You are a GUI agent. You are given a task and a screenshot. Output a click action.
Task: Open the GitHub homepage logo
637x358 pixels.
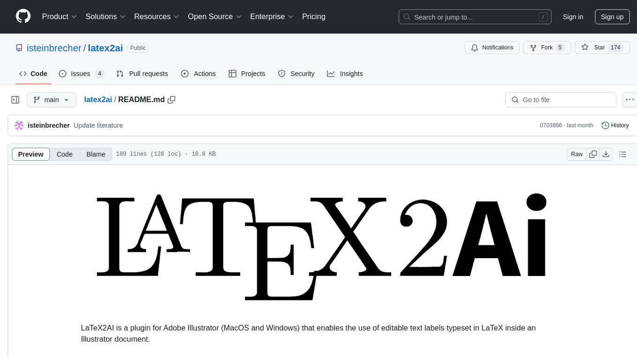click(x=23, y=16)
